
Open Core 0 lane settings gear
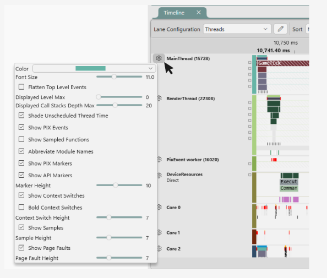[159, 208]
